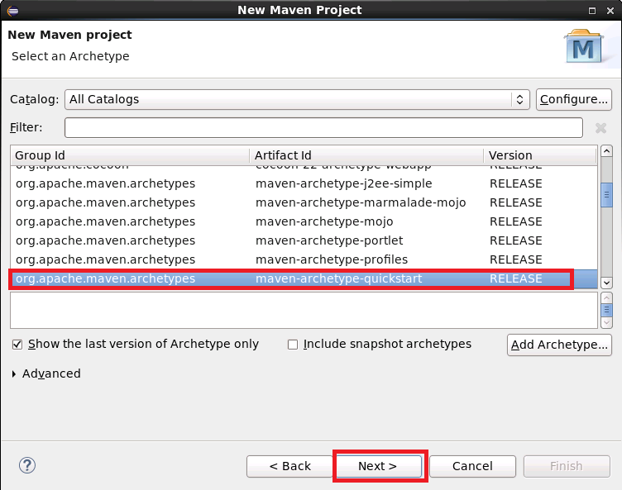Sort by the Version column header
The image size is (622, 490).
[540, 155]
